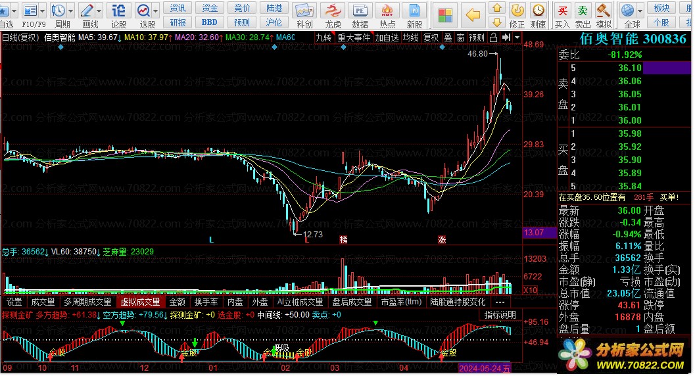Image resolution: width=695 pixels, height=376 pixels.
Task: Open the 模拟 simulated trading gavel icon
Action: tap(603, 10)
